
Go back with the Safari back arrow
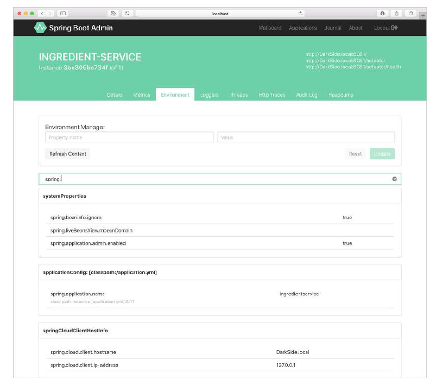tap(42, 14)
